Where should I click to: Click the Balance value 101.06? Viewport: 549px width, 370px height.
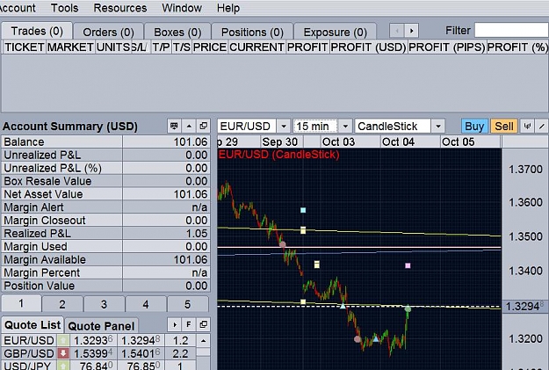[191, 141]
